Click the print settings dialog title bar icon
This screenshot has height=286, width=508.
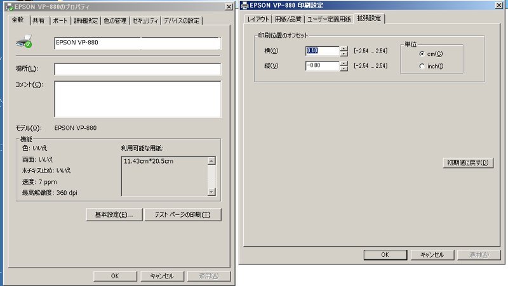click(x=244, y=6)
